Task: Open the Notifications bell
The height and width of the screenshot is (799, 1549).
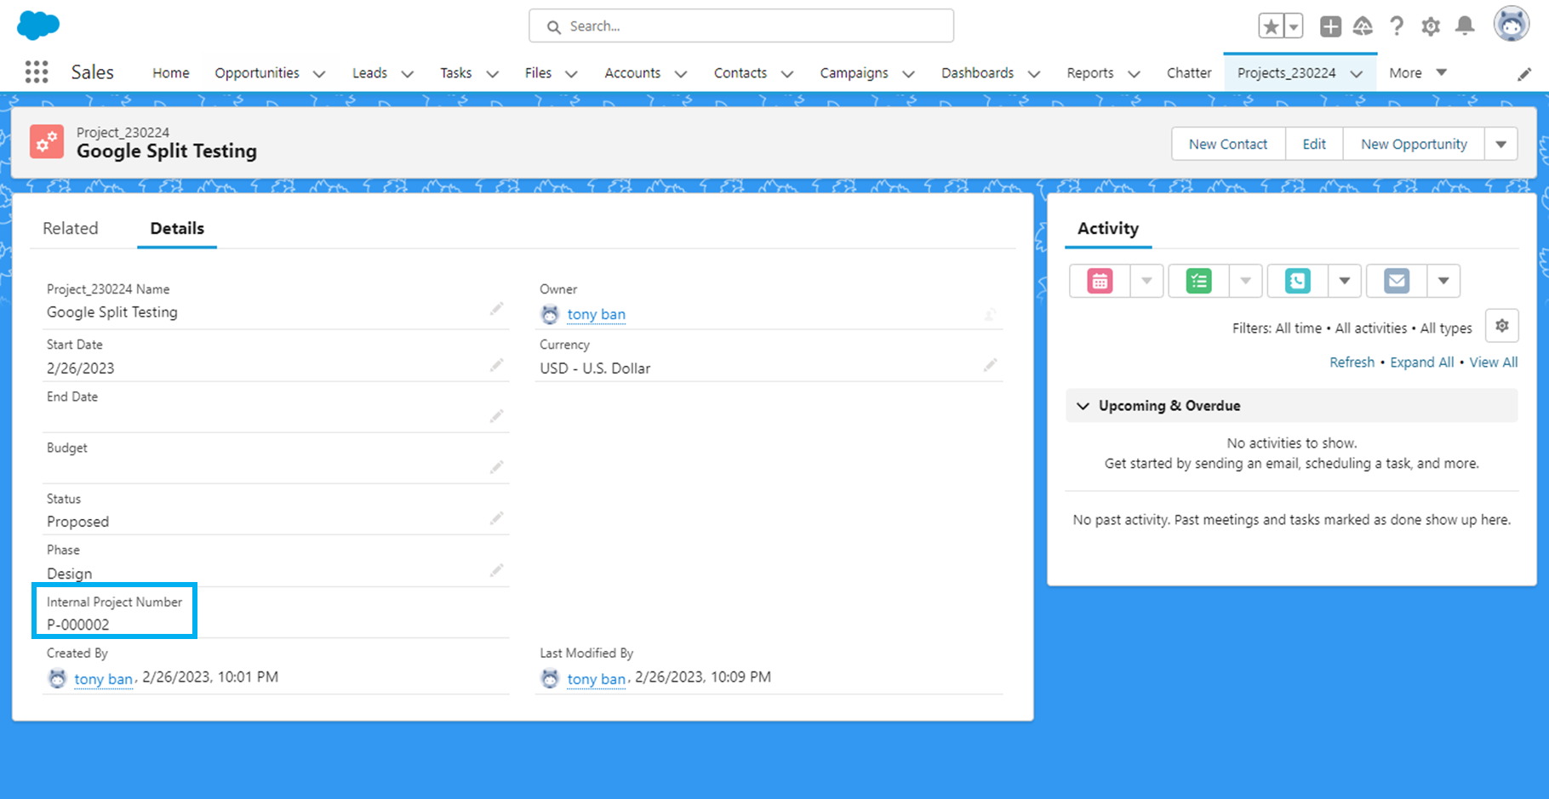Action: coord(1465,26)
